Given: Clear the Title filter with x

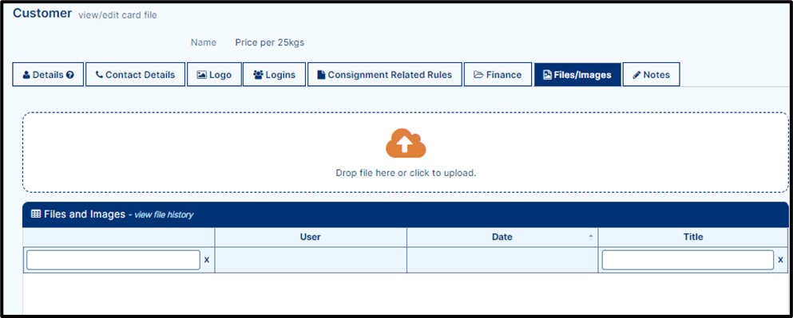Looking at the screenshot, I should (780, 260).
